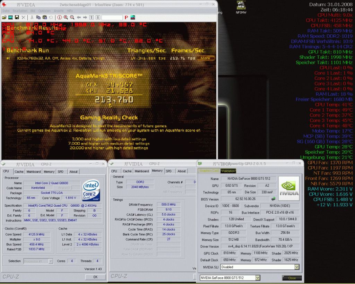Image resolution: width=355 pixels, height=284 pixels.
Task: Click the Undo arrow icon in IrfanView
Action: 51,17
